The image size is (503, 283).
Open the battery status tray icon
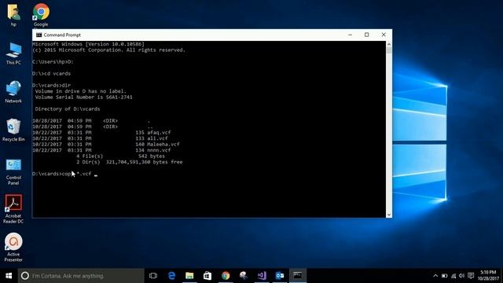coord(444,276)
